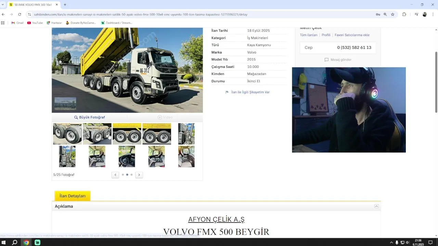This screenshot has height=246, width=438.
Task: Collapse the Açıklama section chevron
Action: [x=376, y=206]
